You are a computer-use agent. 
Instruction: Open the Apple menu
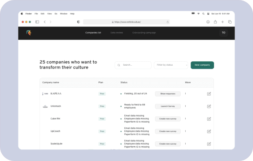pos(22,14)
